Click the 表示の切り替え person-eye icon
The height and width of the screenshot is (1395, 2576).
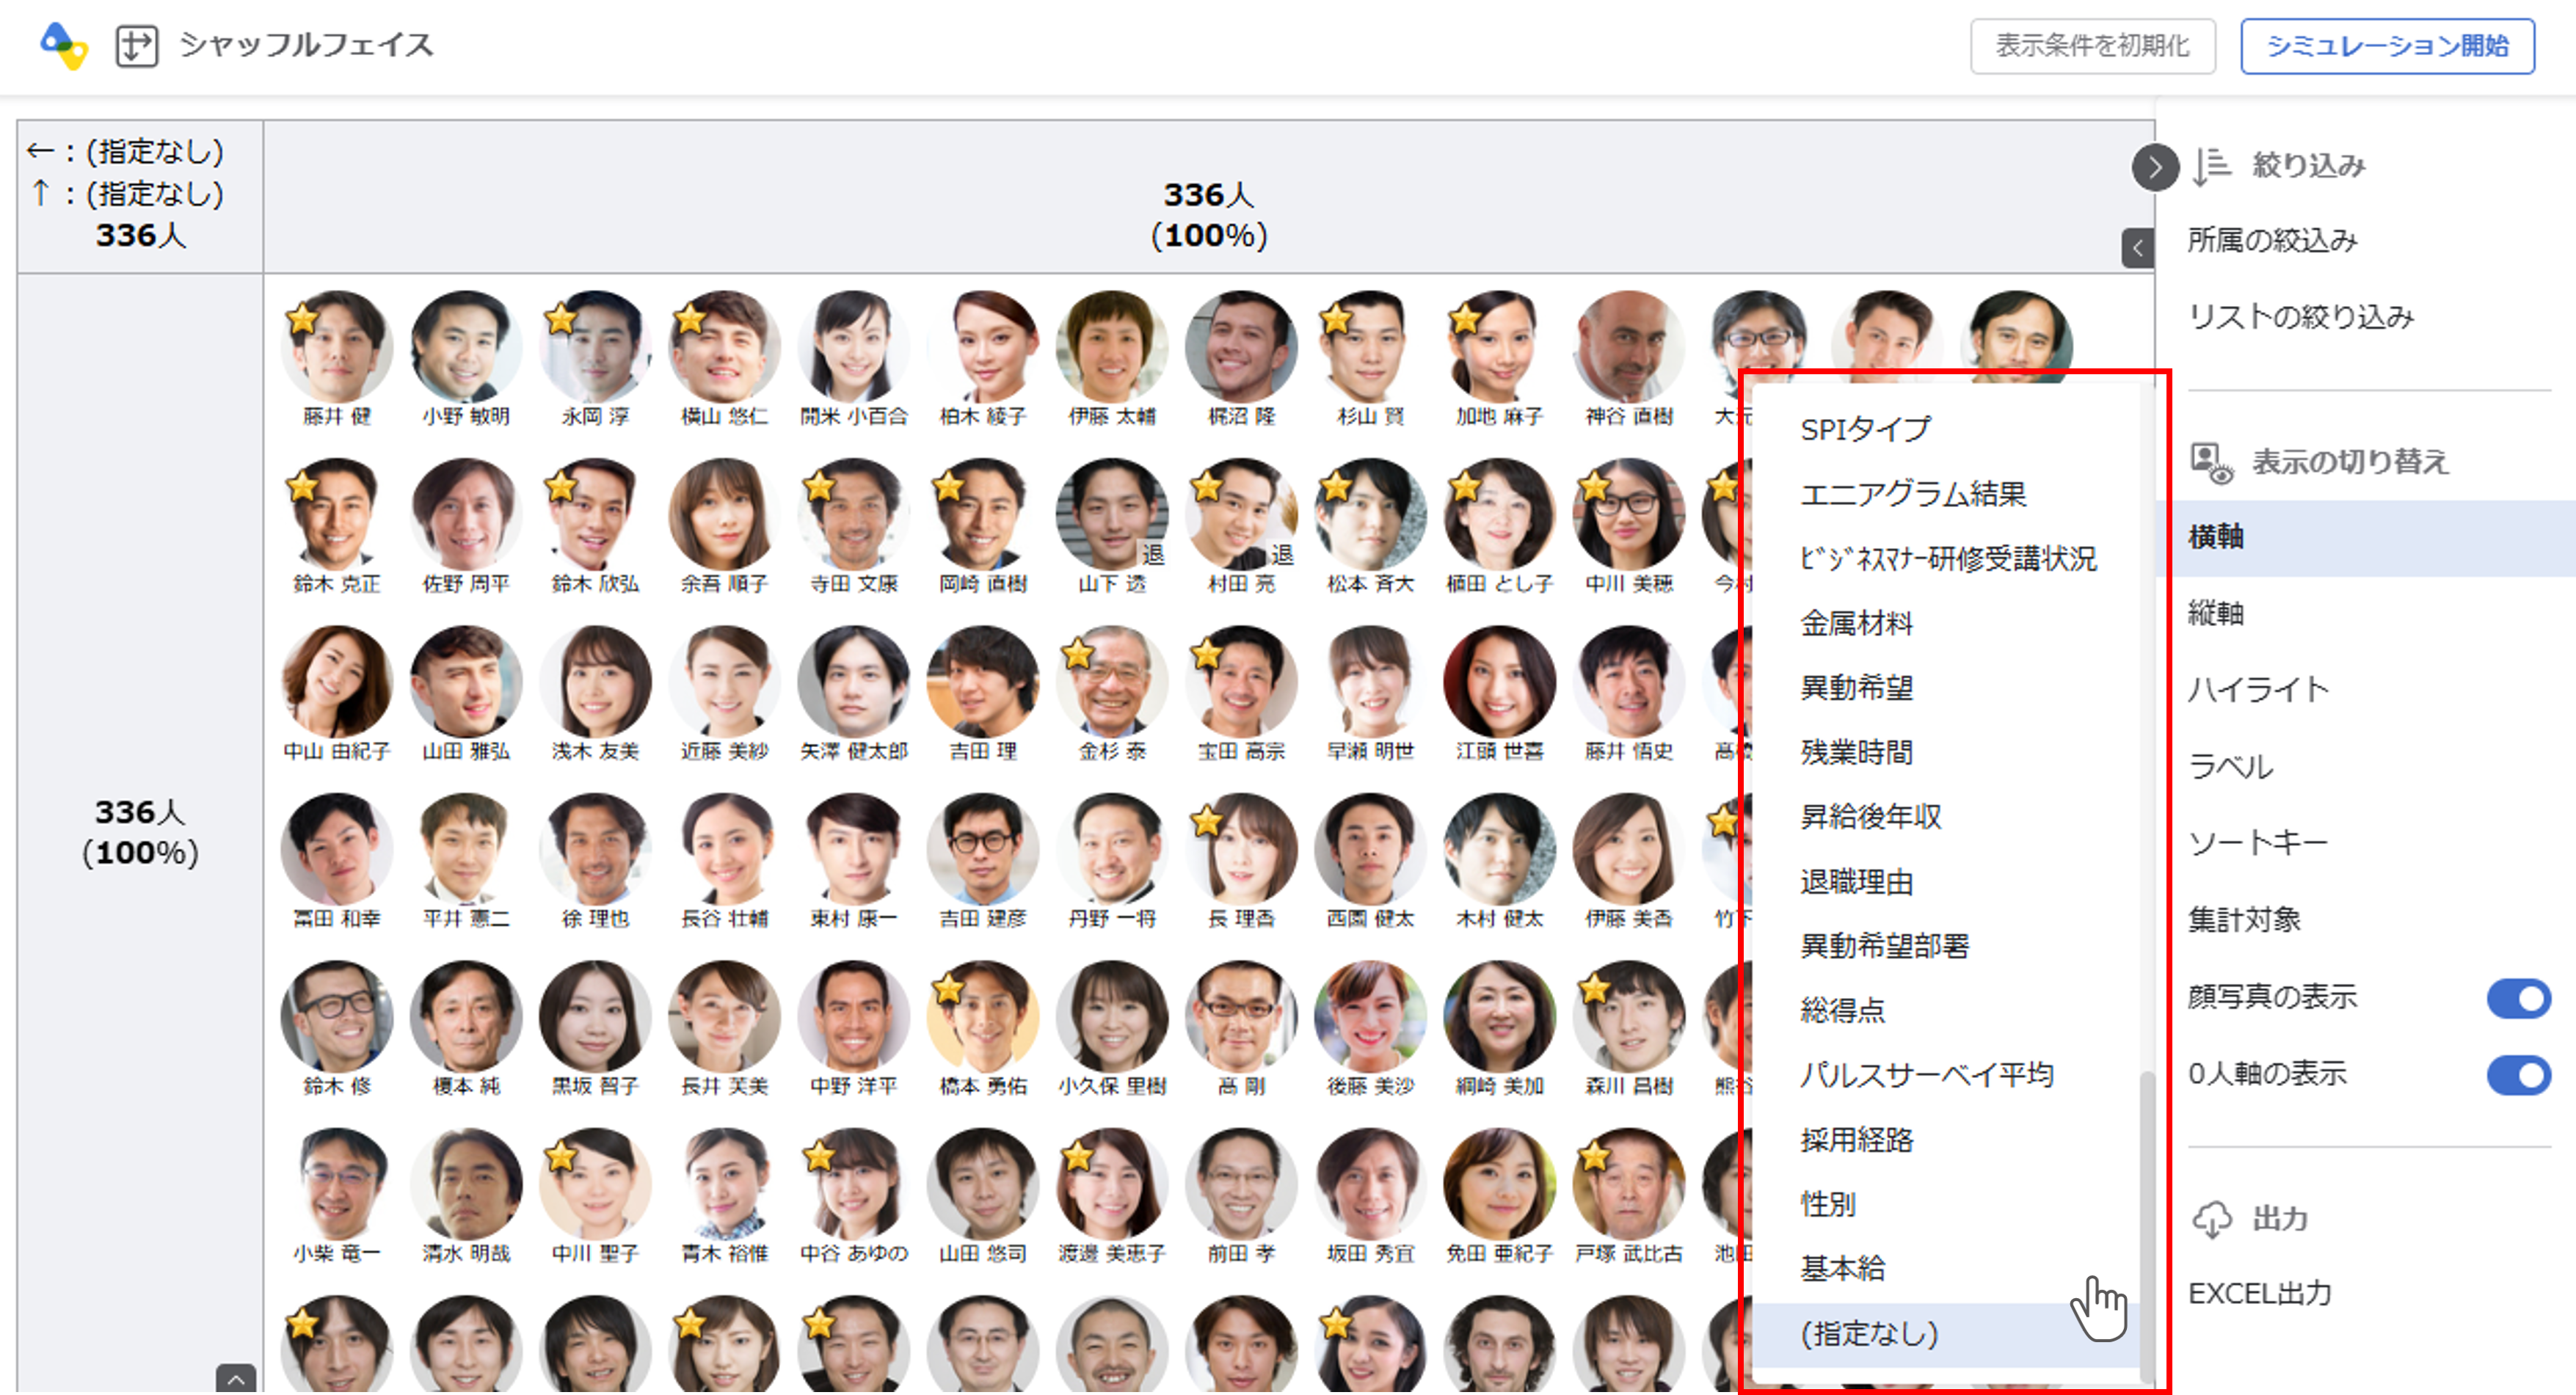point(2211,462)
